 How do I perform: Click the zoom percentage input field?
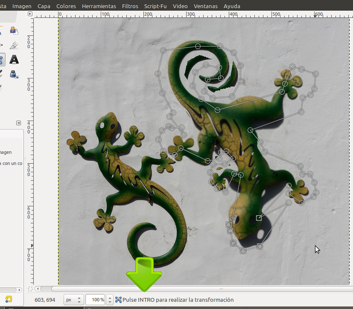tap(95, 300)
